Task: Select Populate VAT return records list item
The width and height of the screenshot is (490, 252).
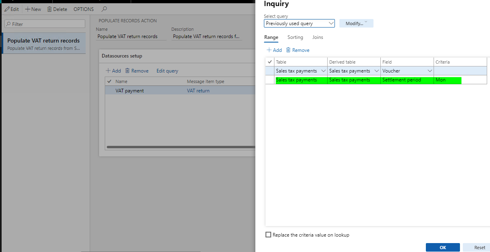Action: point(43,44)
